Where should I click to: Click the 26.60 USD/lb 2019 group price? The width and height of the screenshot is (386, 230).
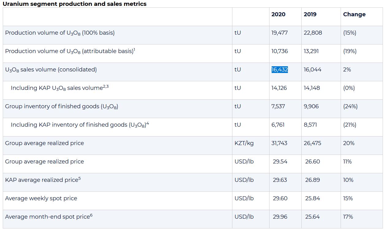pyautogui.click(x=312, y=162)
